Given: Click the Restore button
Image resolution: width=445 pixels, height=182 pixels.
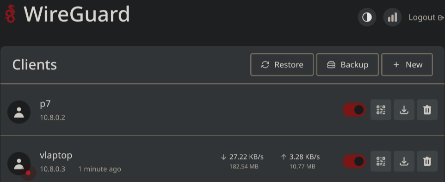Looking at the screenshot, I should click(282, 65).
